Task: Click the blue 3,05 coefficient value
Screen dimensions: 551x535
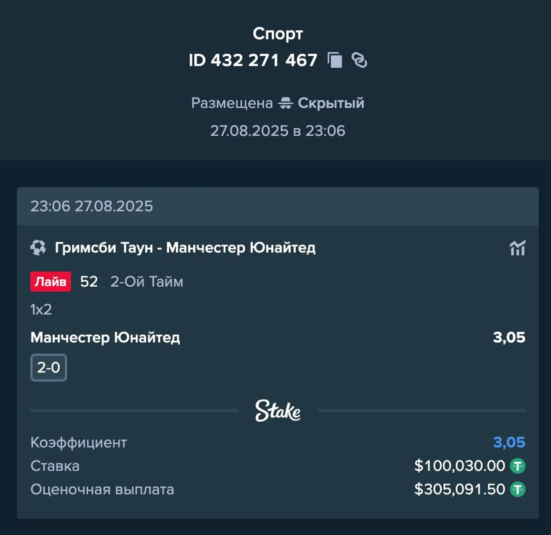Action: tap(509, 442)
